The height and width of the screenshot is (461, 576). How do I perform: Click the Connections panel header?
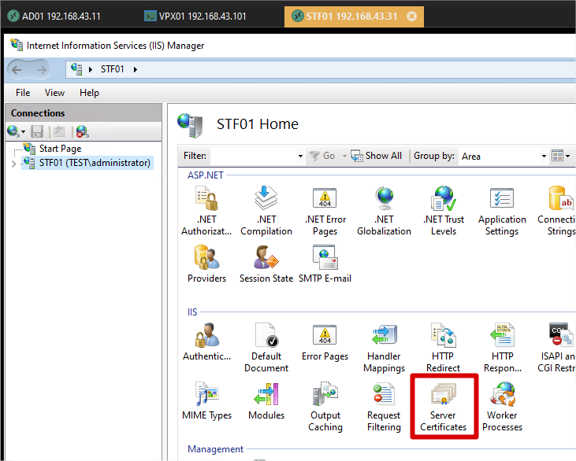[84, 113]
